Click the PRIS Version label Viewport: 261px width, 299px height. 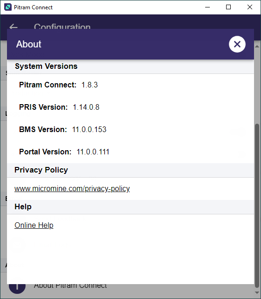click(x=43, y=107)
